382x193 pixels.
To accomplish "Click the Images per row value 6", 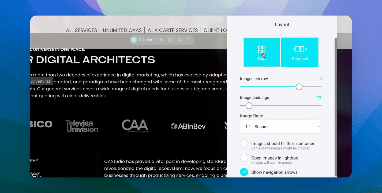I will [x=320, y=79].
